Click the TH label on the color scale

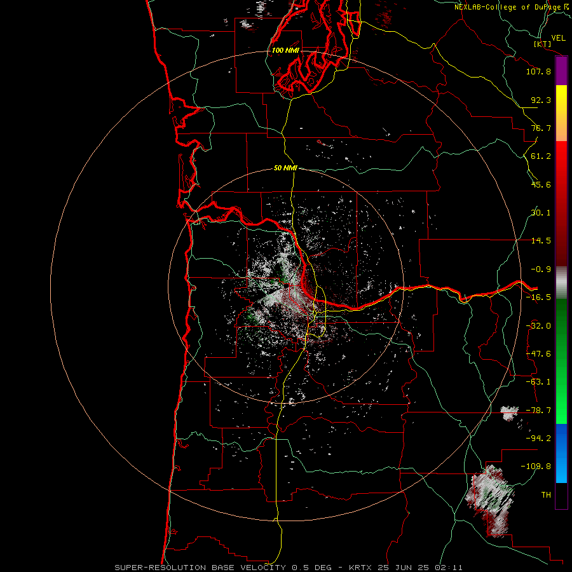click(x=546, y=495)
